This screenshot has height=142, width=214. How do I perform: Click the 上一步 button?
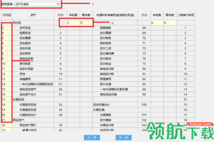coord(92,138)
